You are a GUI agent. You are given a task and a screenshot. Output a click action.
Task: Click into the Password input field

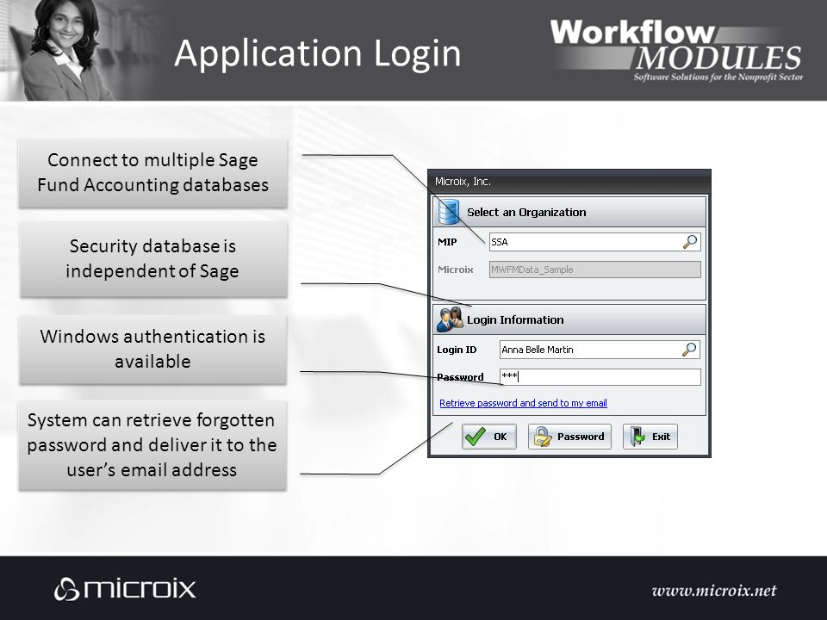600,376
